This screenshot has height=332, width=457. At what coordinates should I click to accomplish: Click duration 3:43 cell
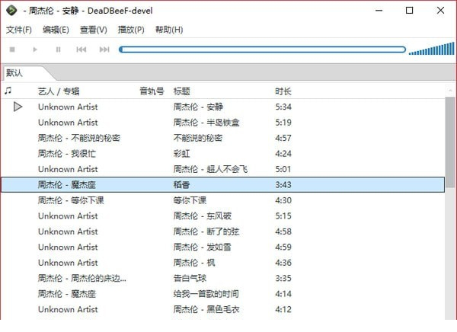pos(283,185)
